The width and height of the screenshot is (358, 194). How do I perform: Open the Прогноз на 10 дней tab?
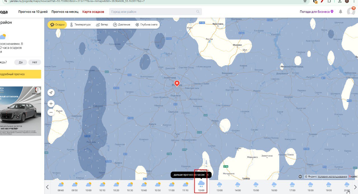33,12
